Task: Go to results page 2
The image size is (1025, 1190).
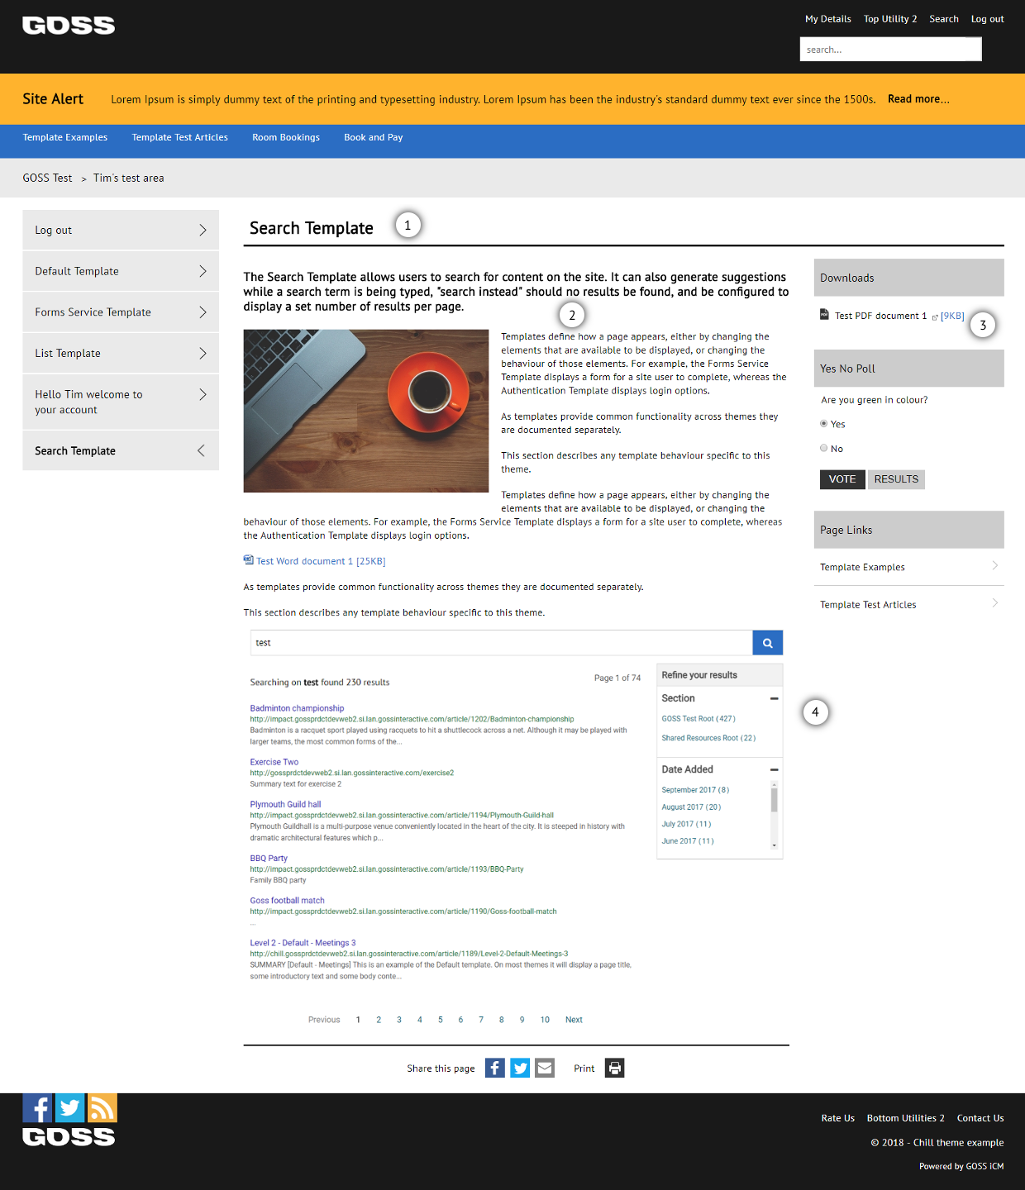Action: point(379,1020)
